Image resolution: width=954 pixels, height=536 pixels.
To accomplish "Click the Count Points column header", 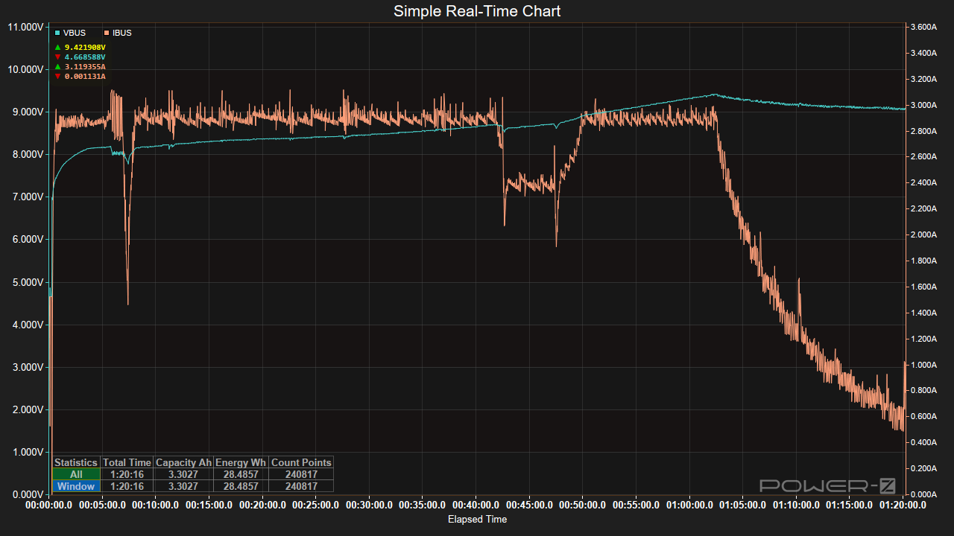I will click(x=300, y=462).
